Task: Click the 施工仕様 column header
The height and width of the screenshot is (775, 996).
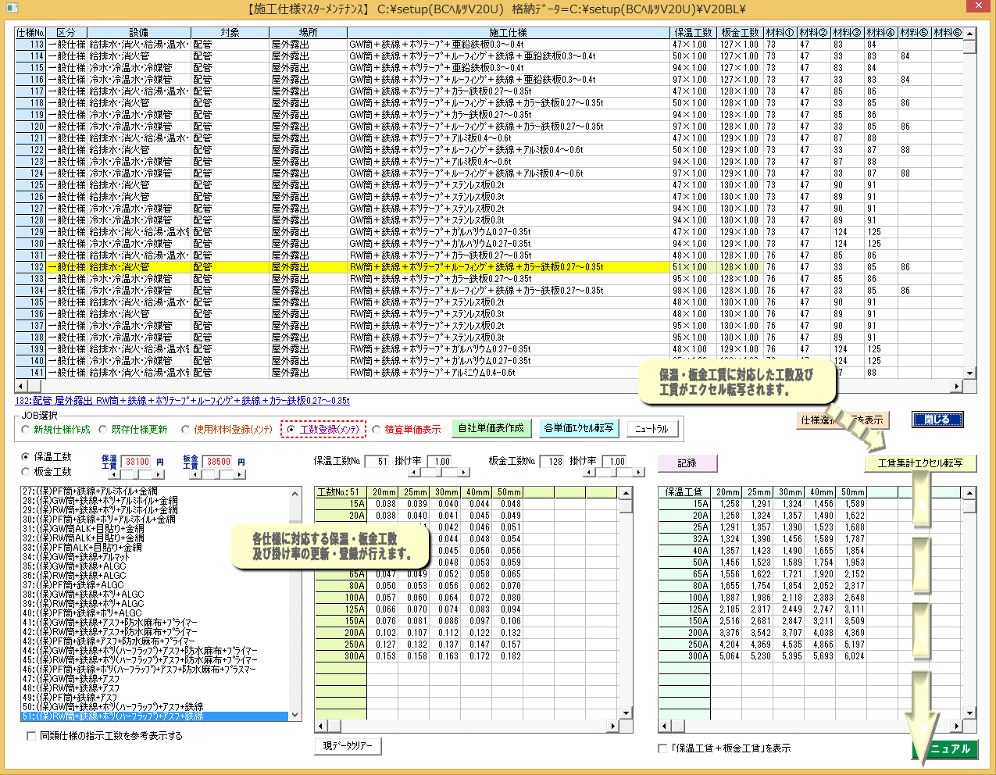Action: point(509,33)
